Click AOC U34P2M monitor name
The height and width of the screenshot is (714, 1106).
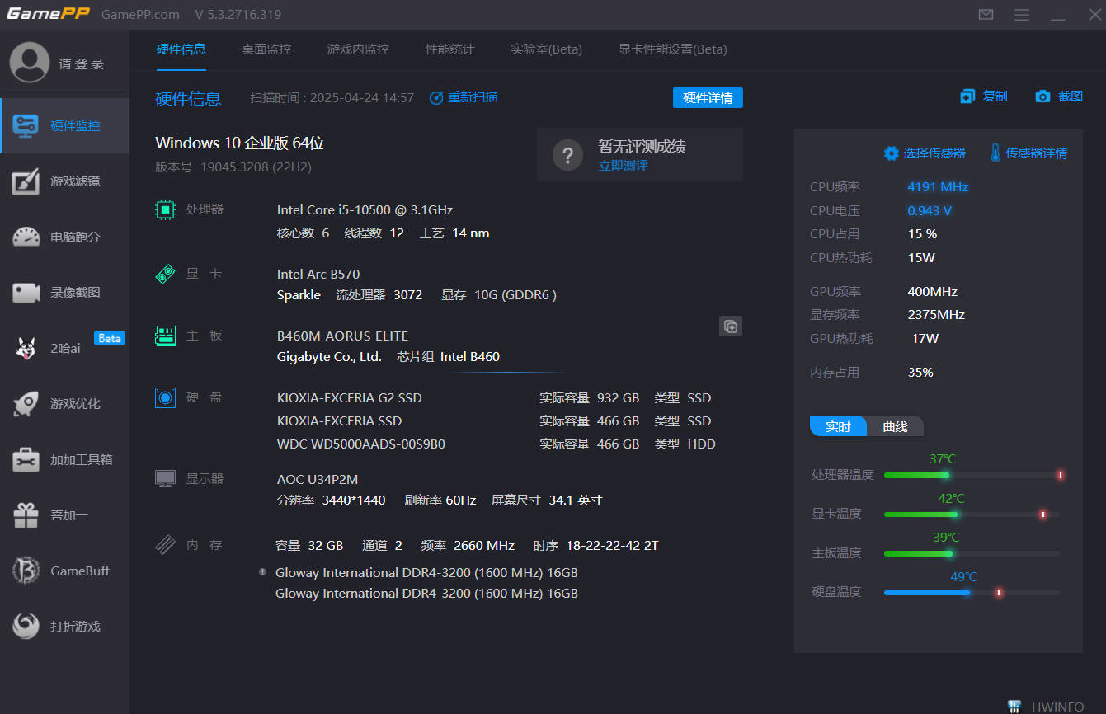click(318, 479)
